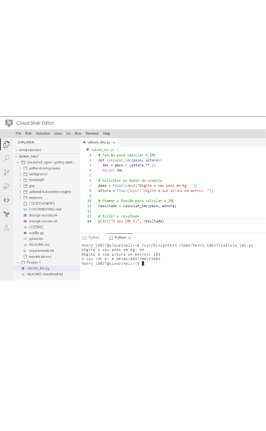Open the Search view icon

tap(6, 158)
